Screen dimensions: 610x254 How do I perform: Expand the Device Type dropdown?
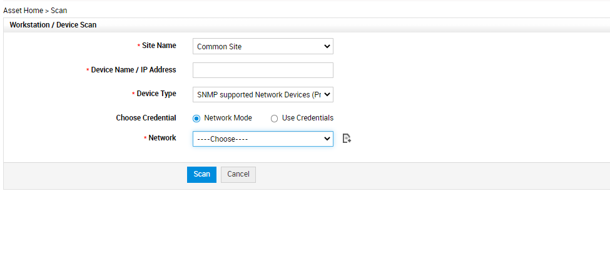(263, 94)
